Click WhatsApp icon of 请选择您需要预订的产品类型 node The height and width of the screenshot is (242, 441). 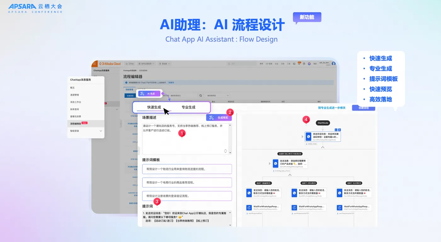point(276,164)
